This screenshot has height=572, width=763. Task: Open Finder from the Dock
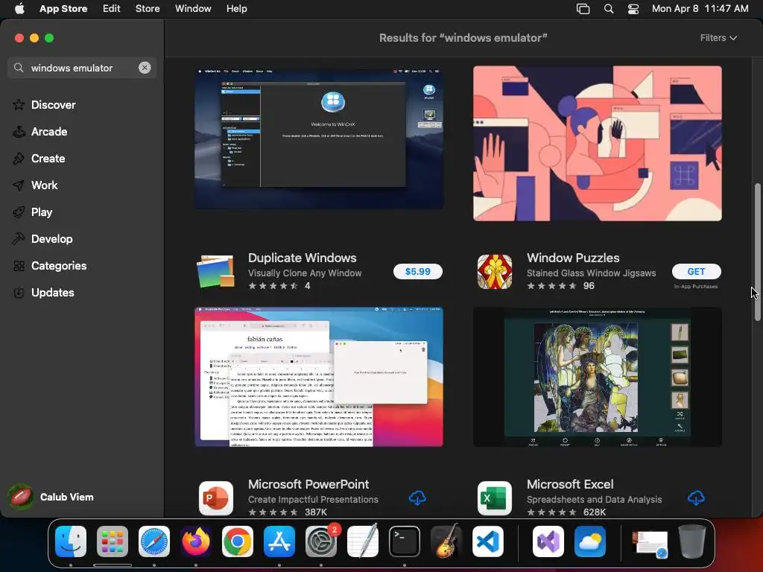[71, 541]
